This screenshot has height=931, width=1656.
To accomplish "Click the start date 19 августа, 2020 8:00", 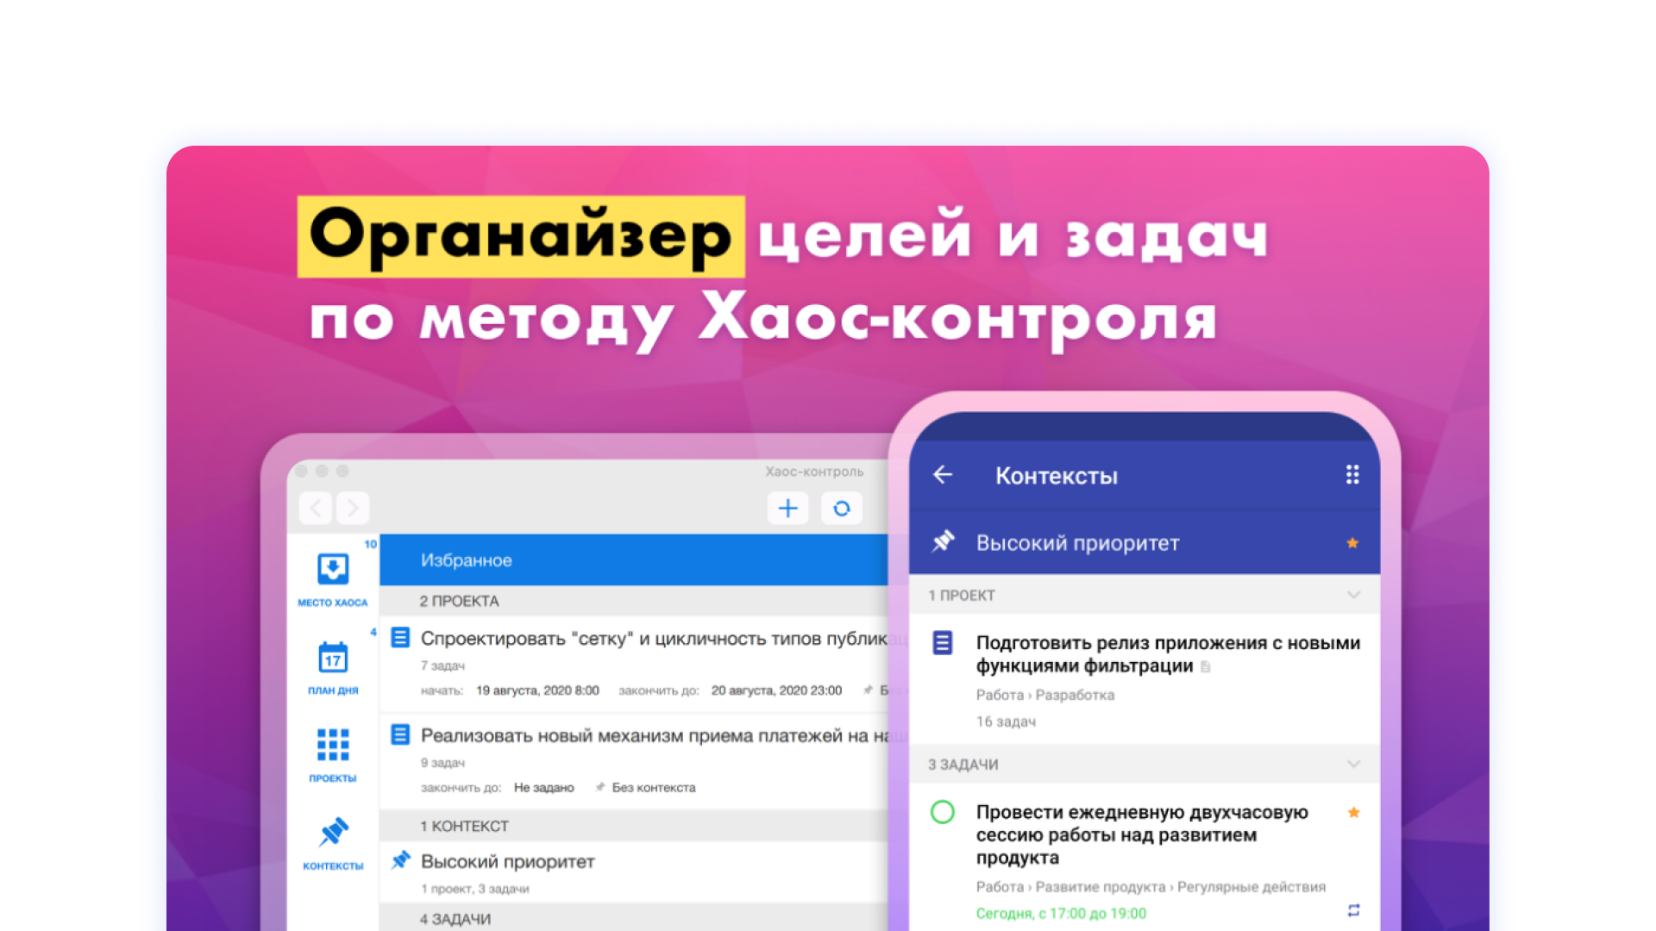I will [x=537, y=690].
